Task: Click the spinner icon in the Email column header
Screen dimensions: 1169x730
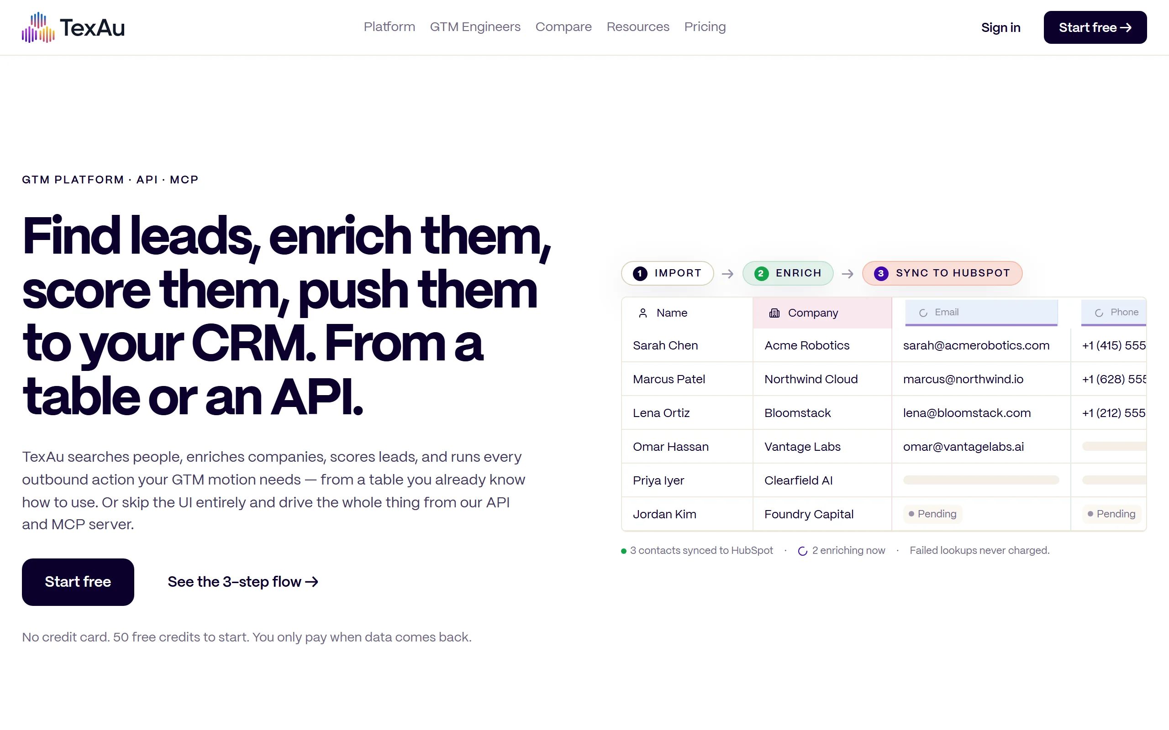Action: pos(923,313)
